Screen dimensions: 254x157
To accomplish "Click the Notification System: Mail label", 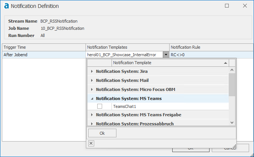I will click(122, 80).
